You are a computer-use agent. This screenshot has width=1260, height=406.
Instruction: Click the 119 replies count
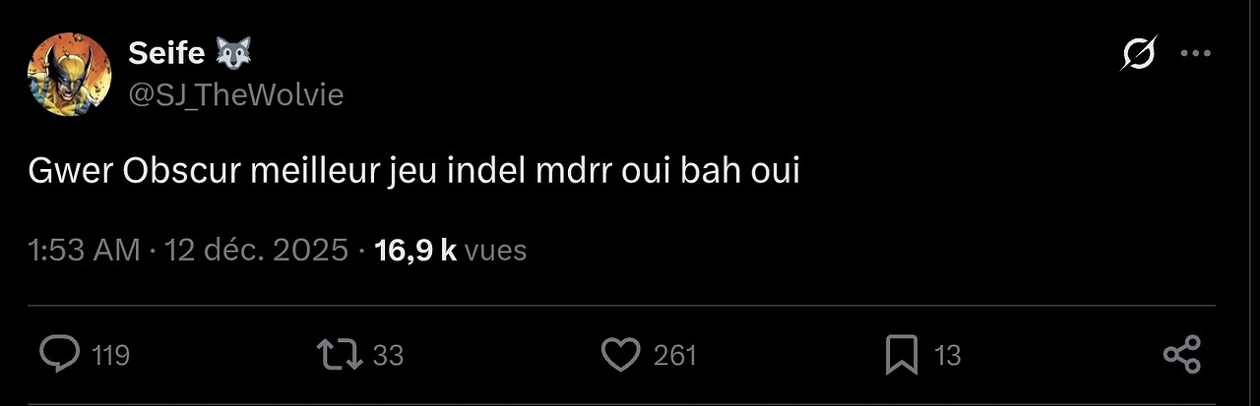point(110,355)
